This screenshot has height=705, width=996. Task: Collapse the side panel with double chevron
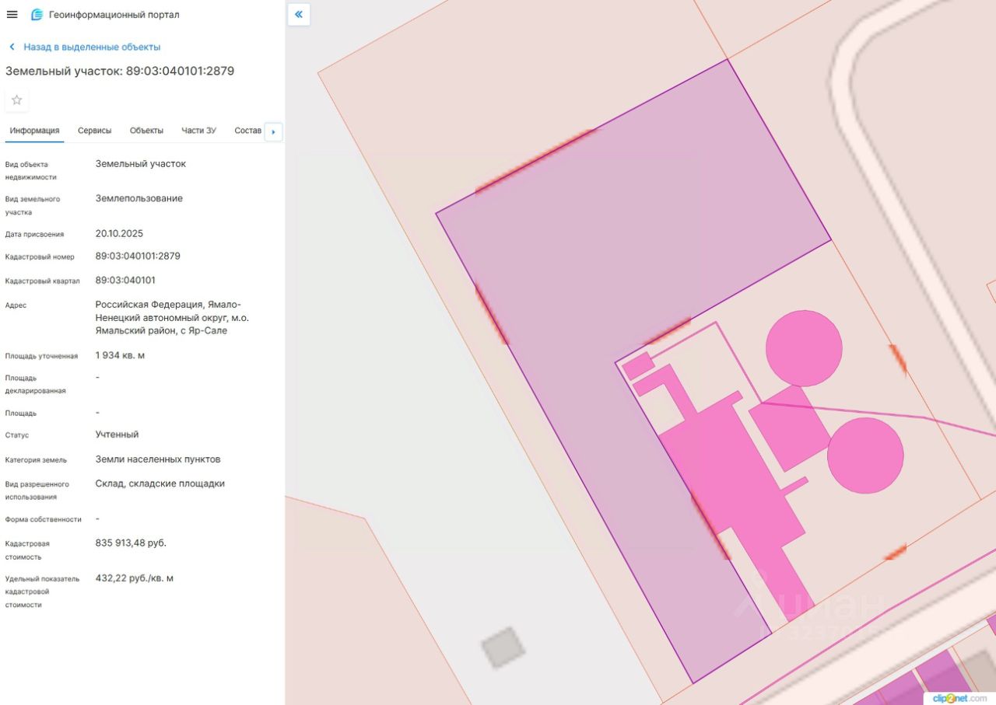point(299,15)
